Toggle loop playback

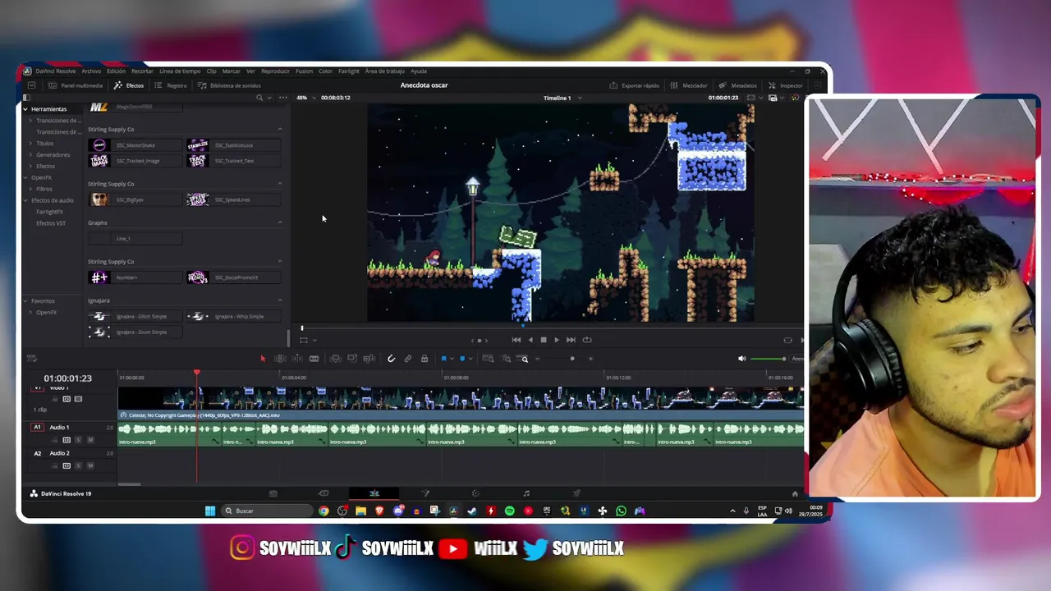pos(586,340)
